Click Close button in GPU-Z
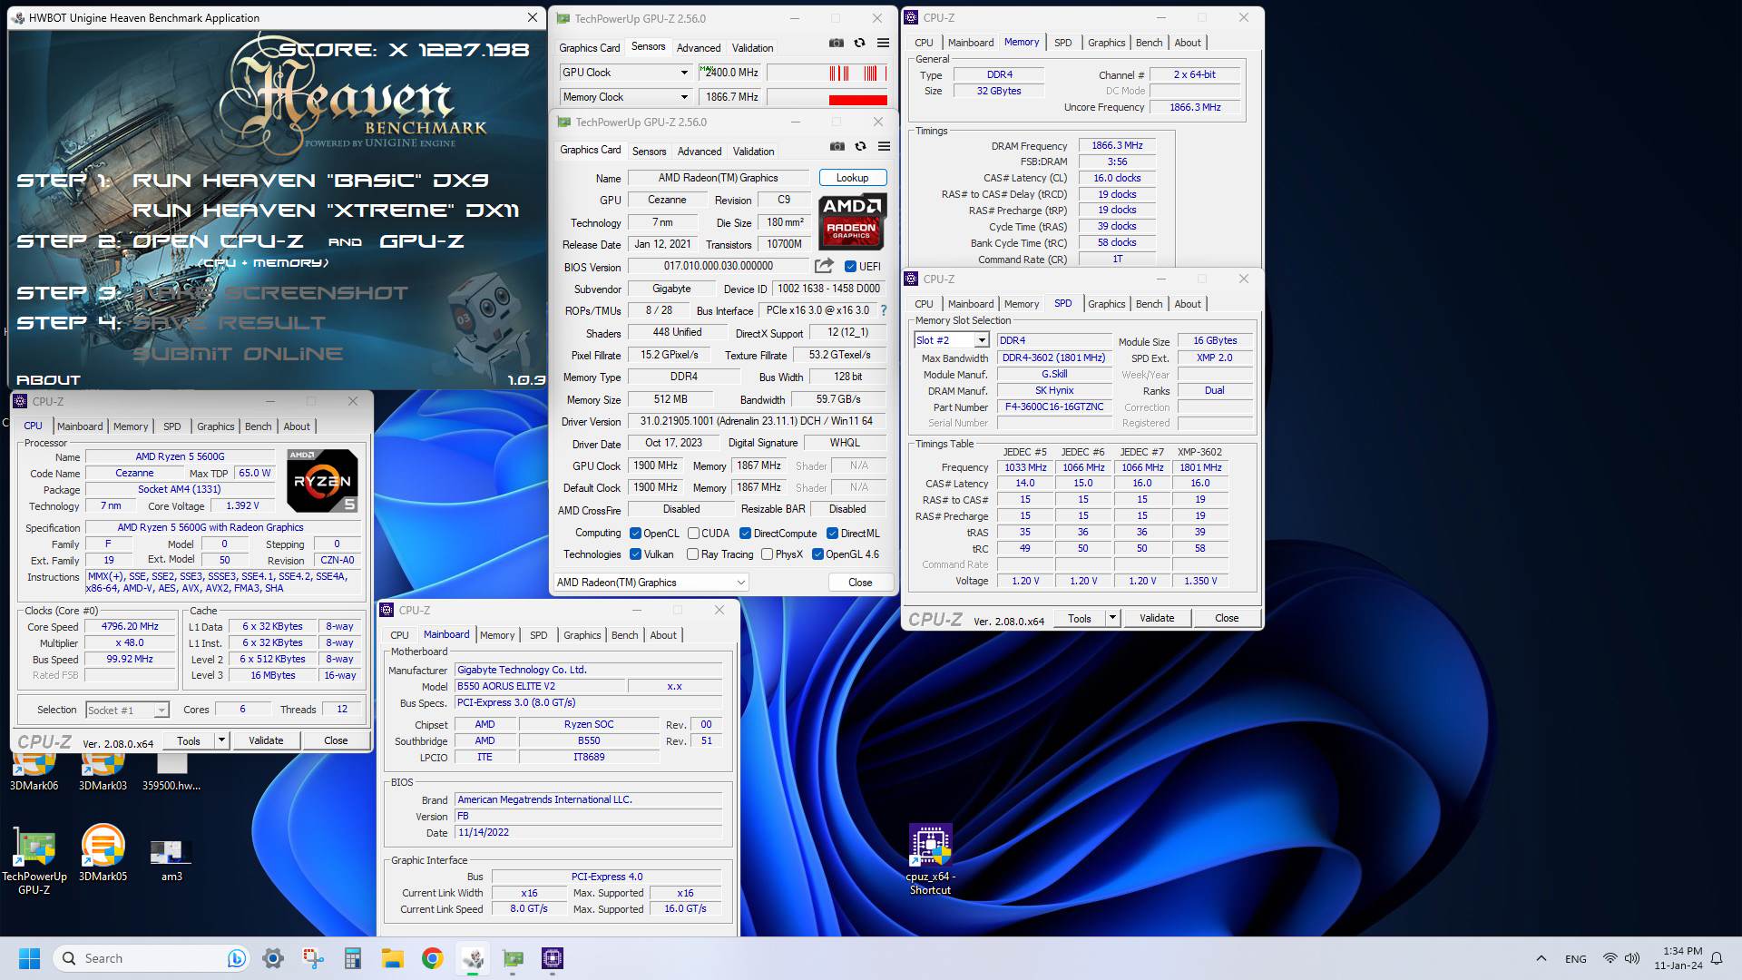Image resolution: width=1742 pixels, height=980 pixels. 860,583
